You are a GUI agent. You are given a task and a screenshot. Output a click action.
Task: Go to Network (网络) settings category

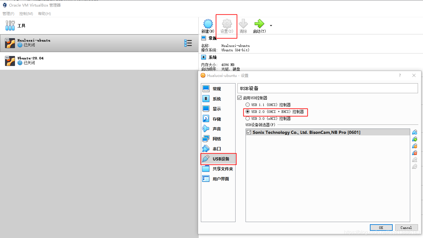click(218, 139)
